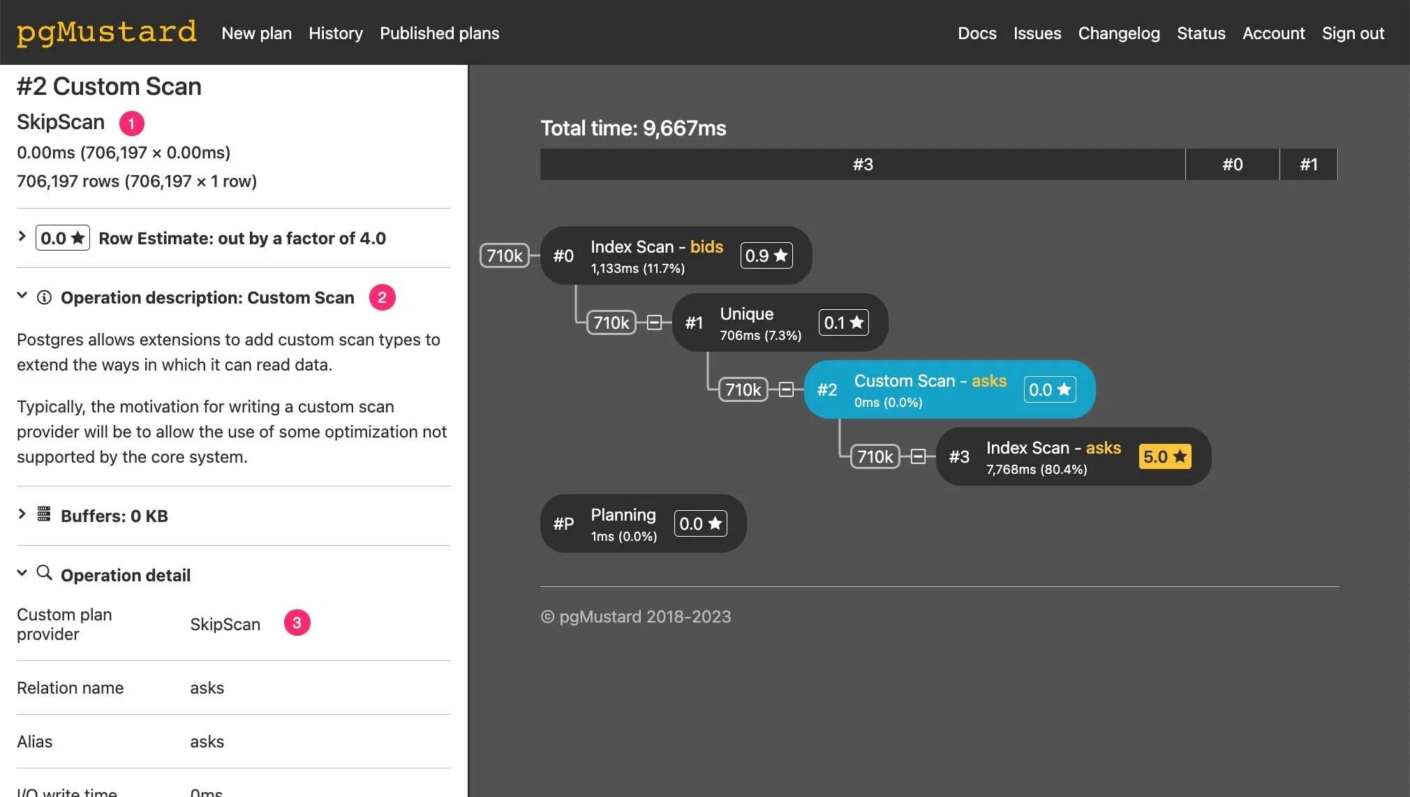This screenshot has width=1410, height=797.
Task: Click the 0.9 star badge on Index Scan bids
Action: pyautogui.click(x=766, y=255)
